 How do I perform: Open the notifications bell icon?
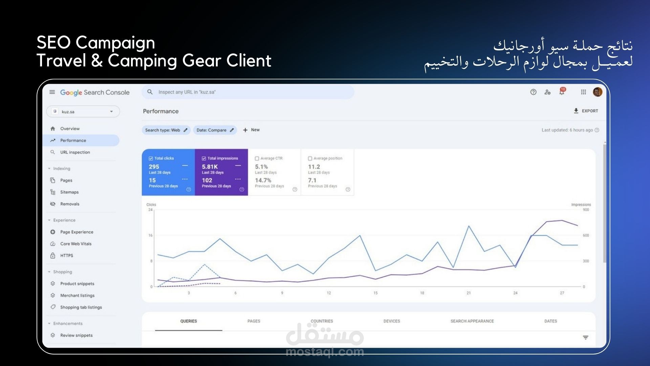click(x=562, y=92)
